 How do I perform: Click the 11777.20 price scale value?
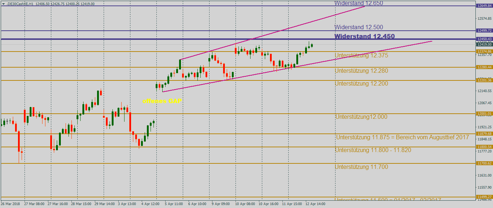pyautogui.click(x=484, y=151)
